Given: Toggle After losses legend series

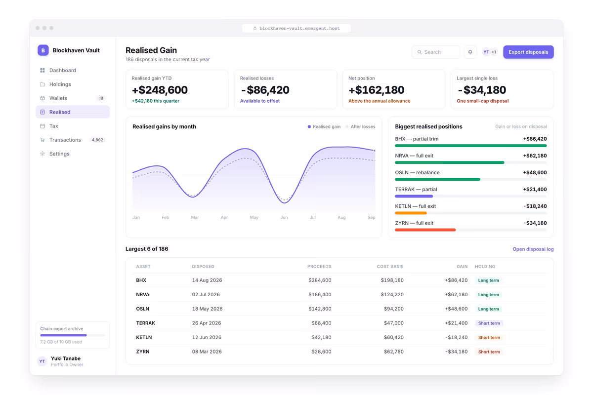Looking at the screenshot, I should (x=360, y=127).
